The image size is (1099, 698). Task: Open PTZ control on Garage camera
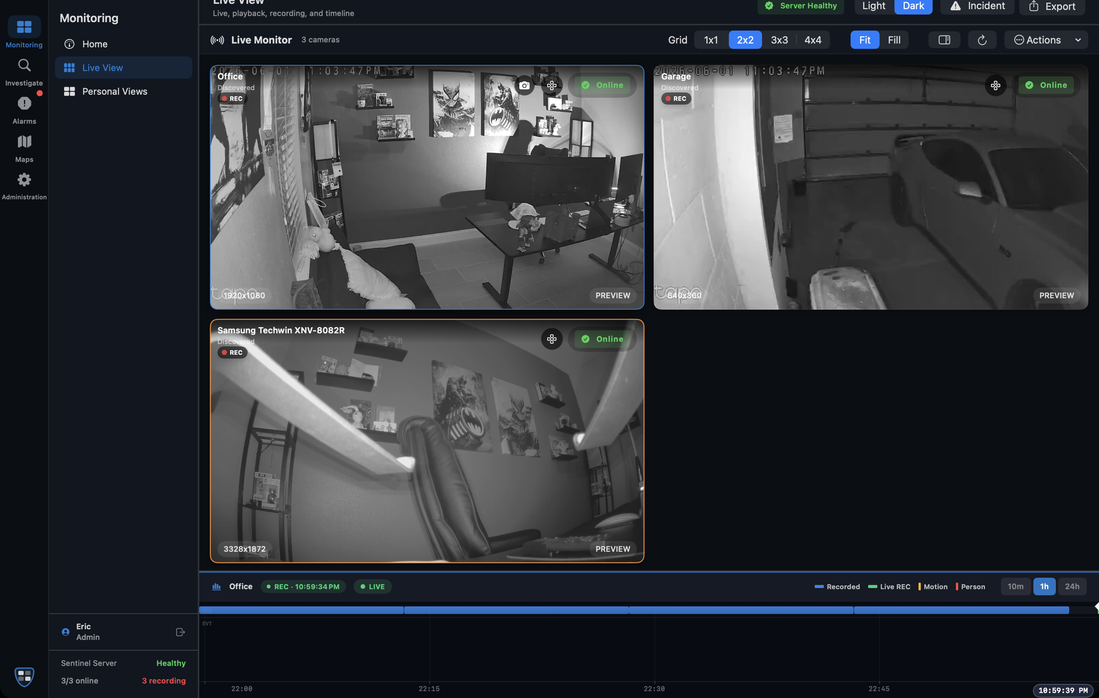(996, 85)
